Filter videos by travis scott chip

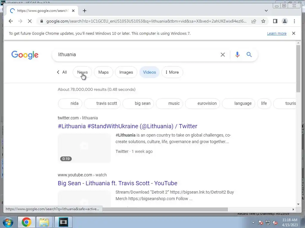(102, 104)
